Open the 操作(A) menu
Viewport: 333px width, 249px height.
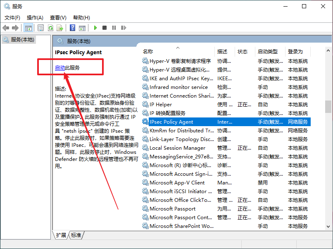(35, 18)
